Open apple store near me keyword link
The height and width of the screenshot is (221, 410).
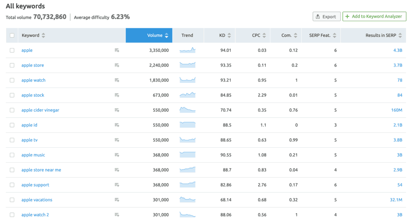click(41, 170)
